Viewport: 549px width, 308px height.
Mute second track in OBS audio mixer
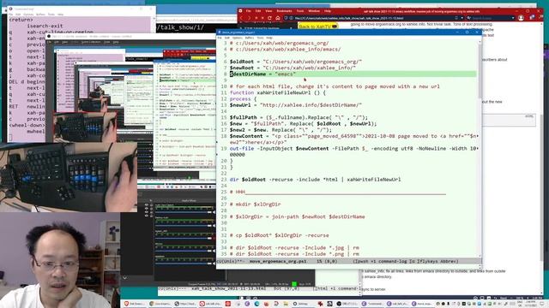(x=214, y=226)
